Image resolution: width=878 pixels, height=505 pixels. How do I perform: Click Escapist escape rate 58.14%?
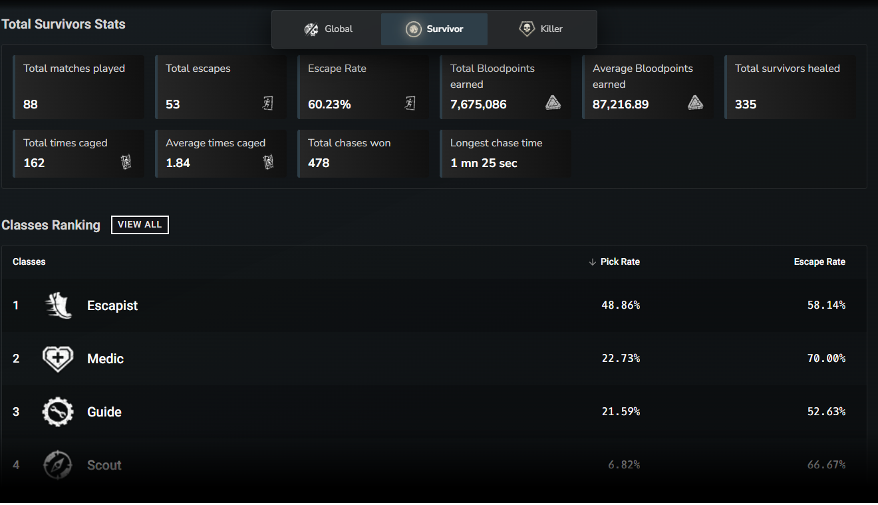[x=826, y=305]
